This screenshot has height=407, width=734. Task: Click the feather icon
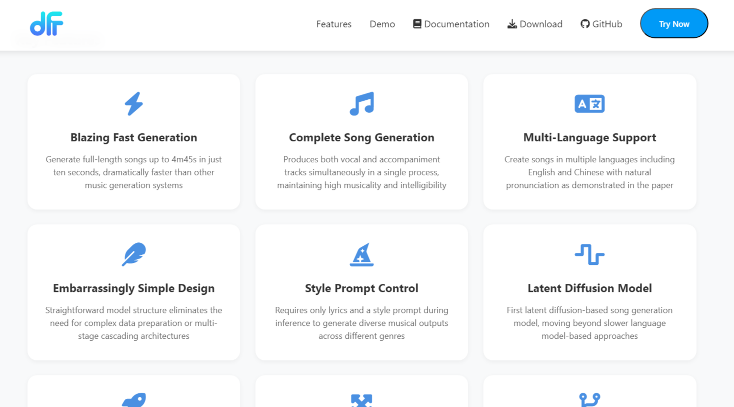[x=134, y=254]
